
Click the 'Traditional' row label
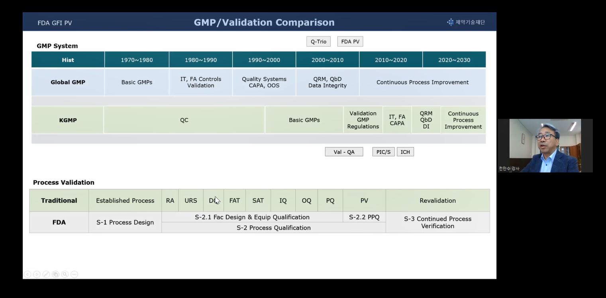point(59,200)
